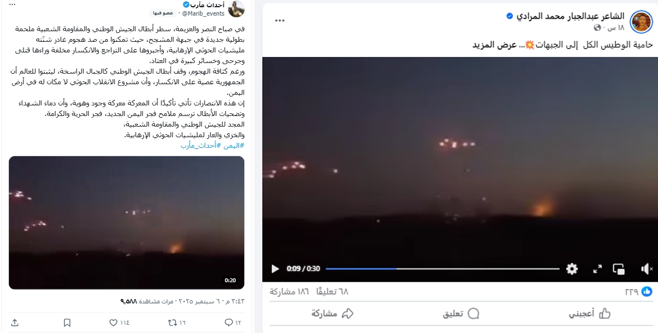This screenshot has width=658, height=333.
Task: Reply to tweet via comment bubble icon
Action: tap(233, 322)
